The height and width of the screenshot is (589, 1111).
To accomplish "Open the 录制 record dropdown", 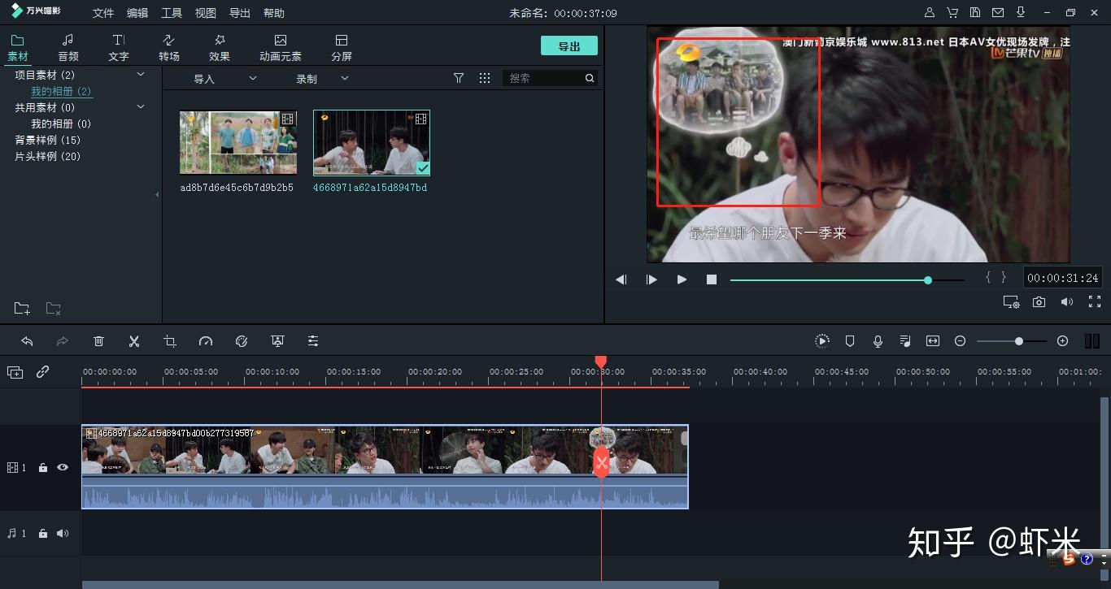I will tap(322, 79).
